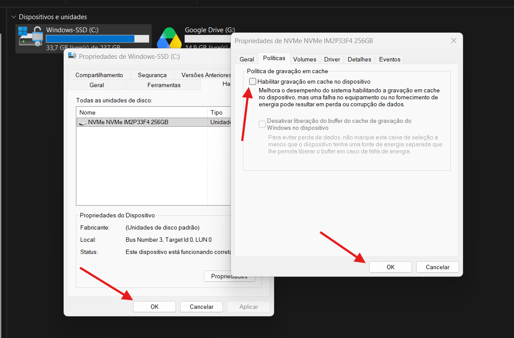Select the Geral tab in Windows-SSD properties
Screen dimensions: 514x338
[97, 85]
